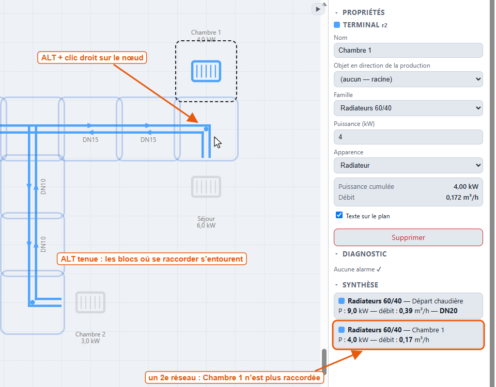Select the Chambre 2 radiator icon

(x=90, y=302)
